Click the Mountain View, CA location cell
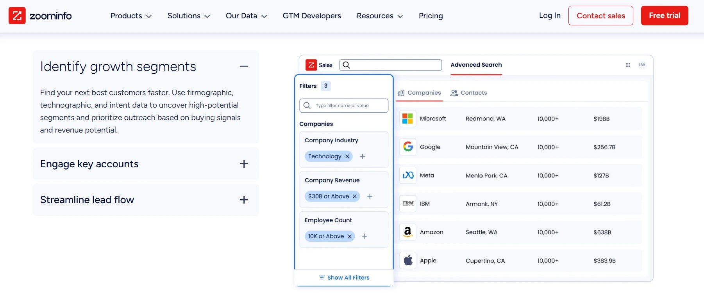The image size is (704, 301). pyautogui.click(x=492, y=147)
